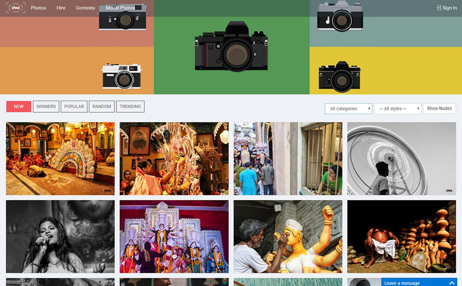Click the black camera on the yellow panel
This screenshot has height=286, width=462.
[339, 76]
